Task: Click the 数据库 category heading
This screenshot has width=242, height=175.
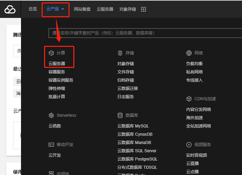Action: click(131, 115)
